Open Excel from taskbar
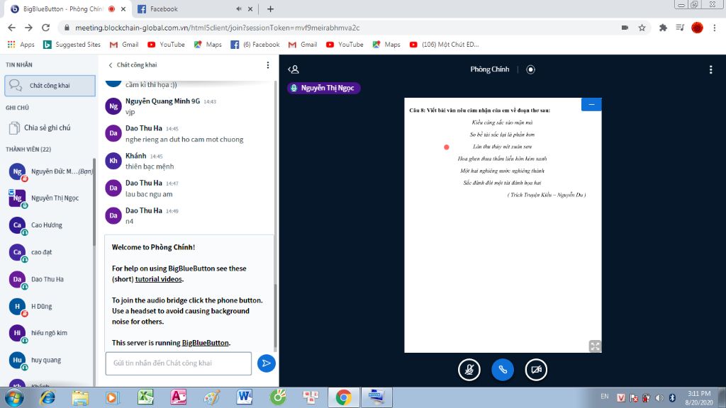Screen dimensions: 726x408 point(145,397)
